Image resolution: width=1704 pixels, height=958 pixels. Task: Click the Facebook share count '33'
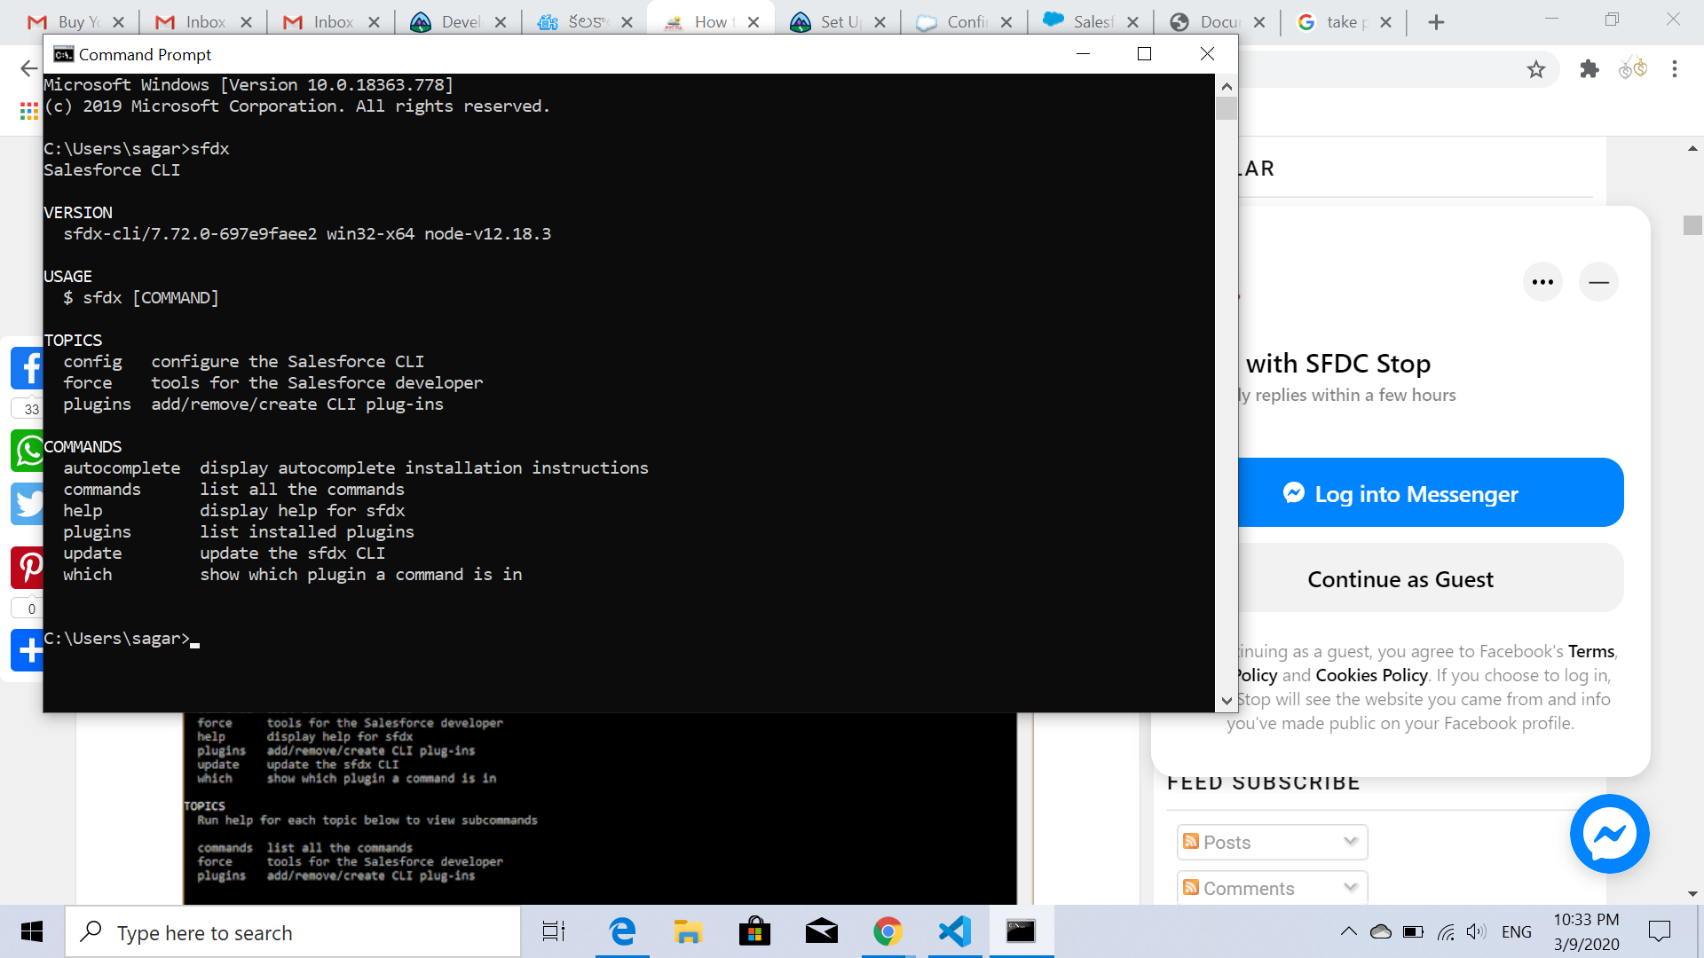31,409
